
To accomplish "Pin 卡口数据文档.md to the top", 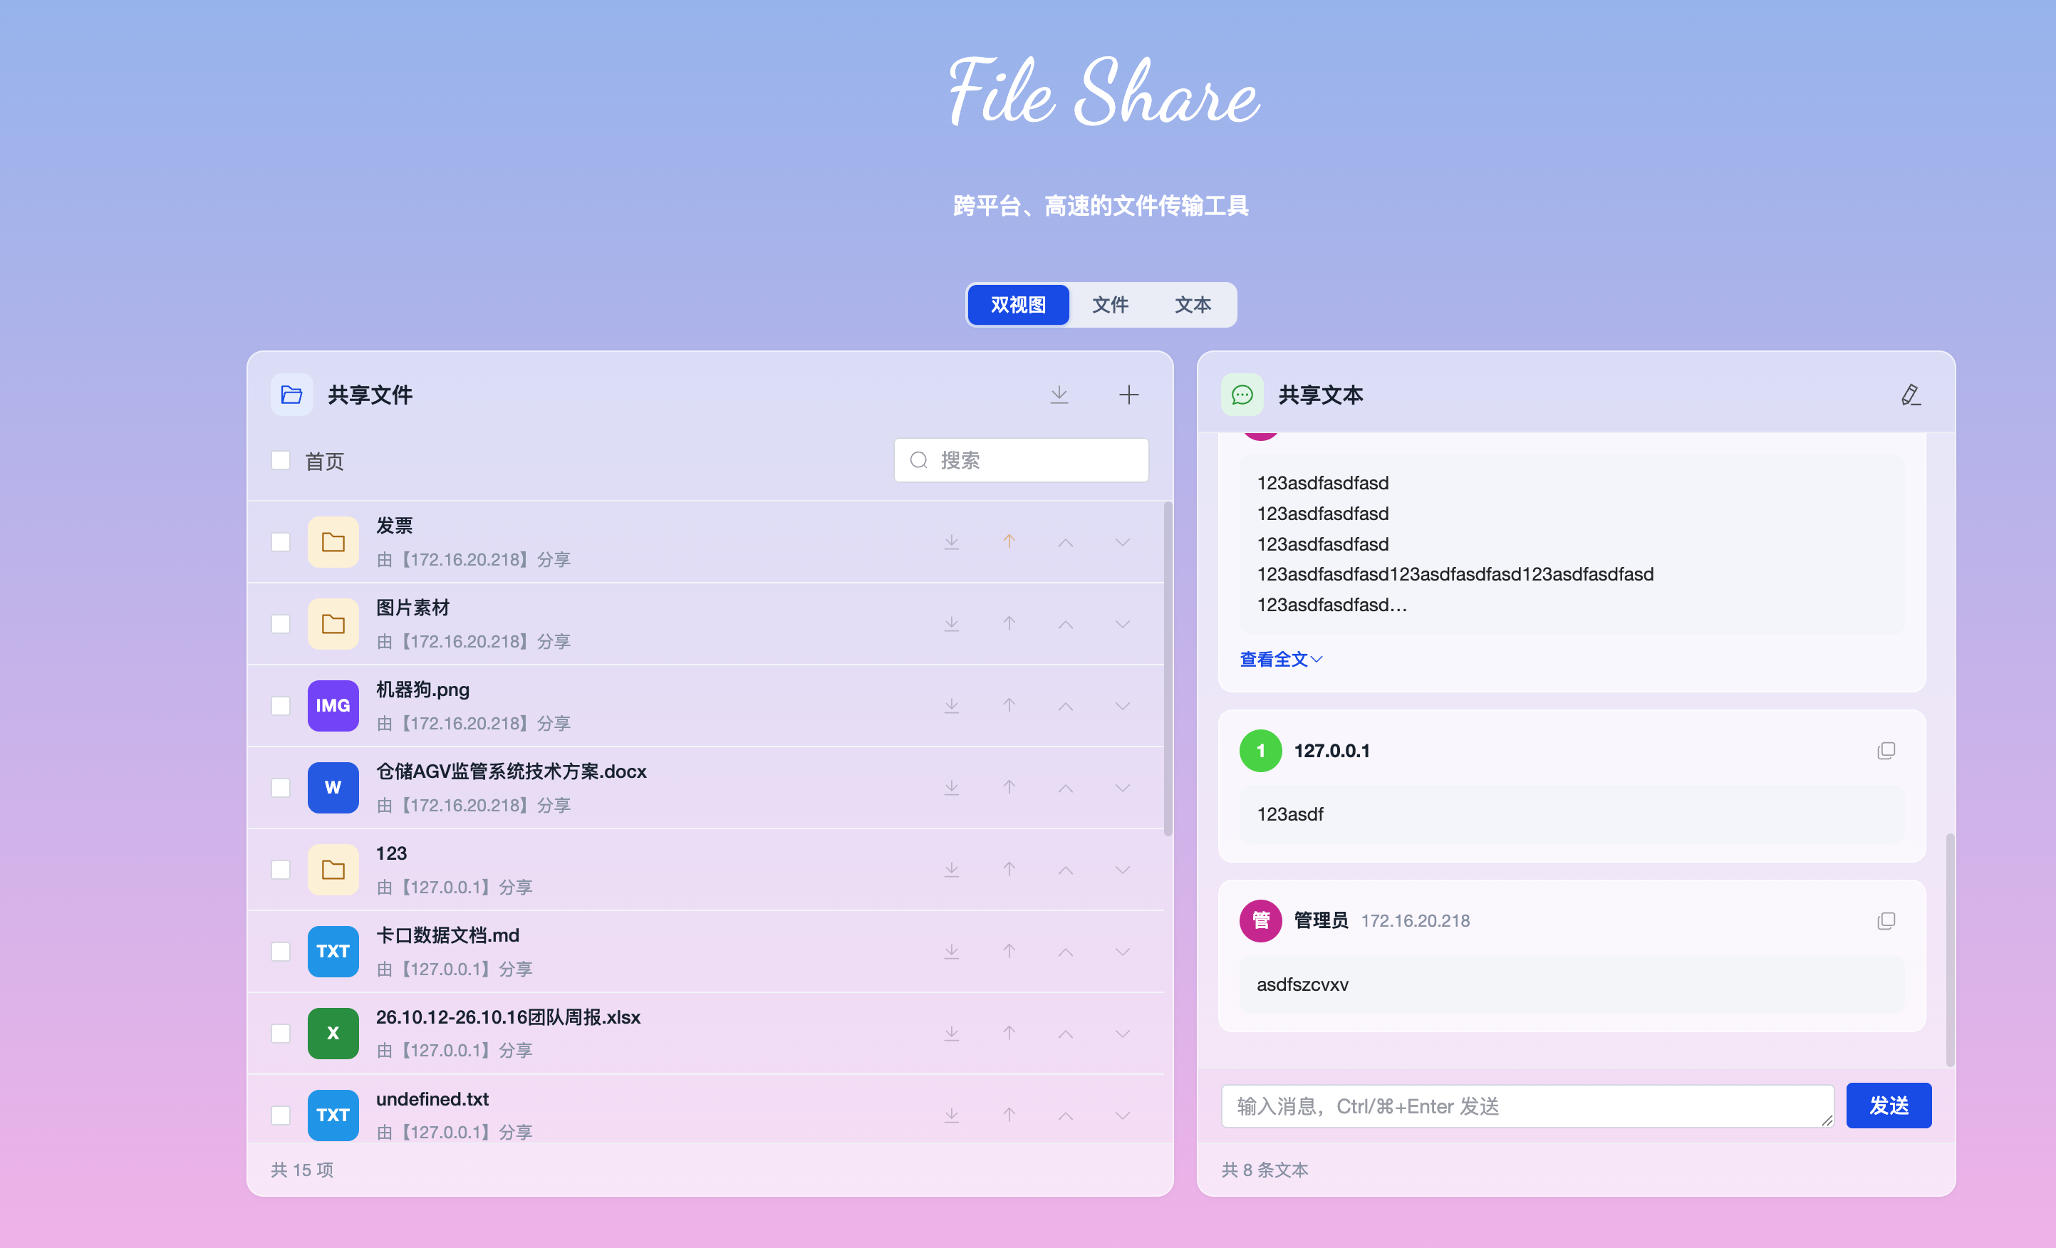I will point(1009,951).
